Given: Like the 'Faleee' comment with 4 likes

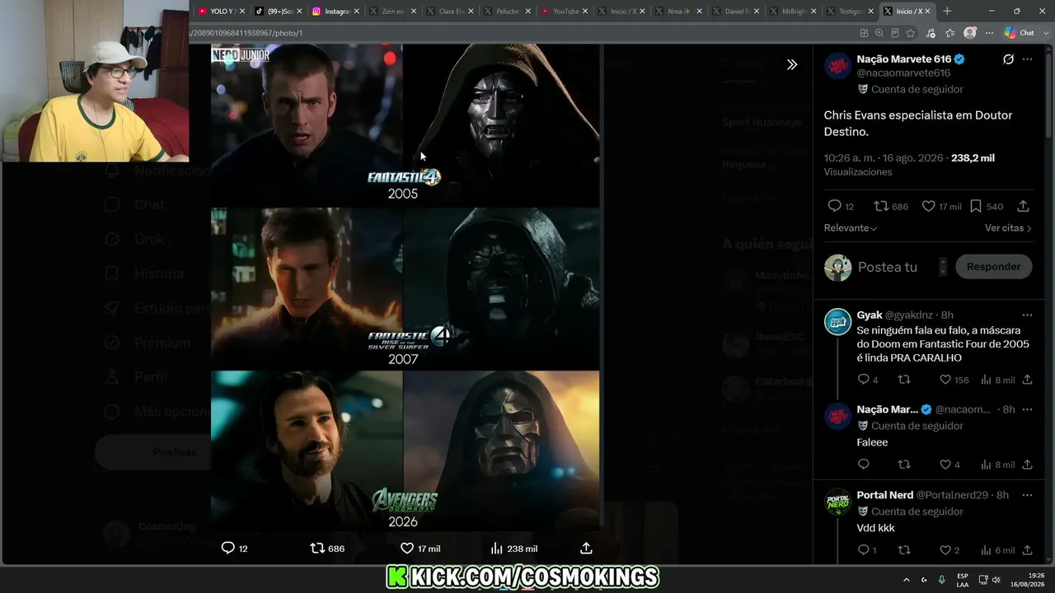Looking at the screenshot, I should click(x=945, y=465).
